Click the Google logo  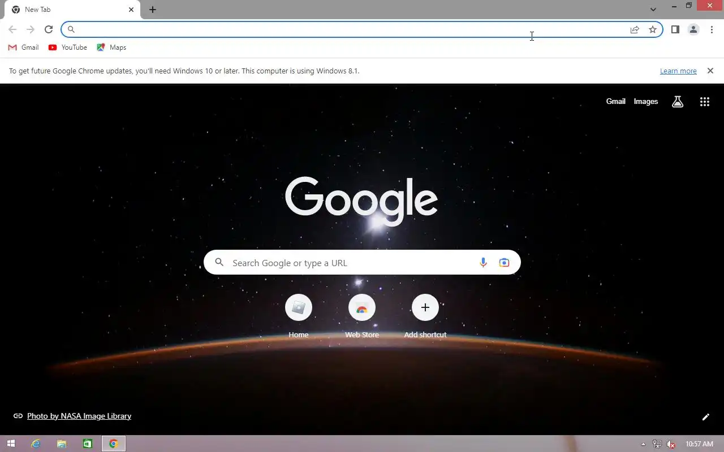pos(361,202)
